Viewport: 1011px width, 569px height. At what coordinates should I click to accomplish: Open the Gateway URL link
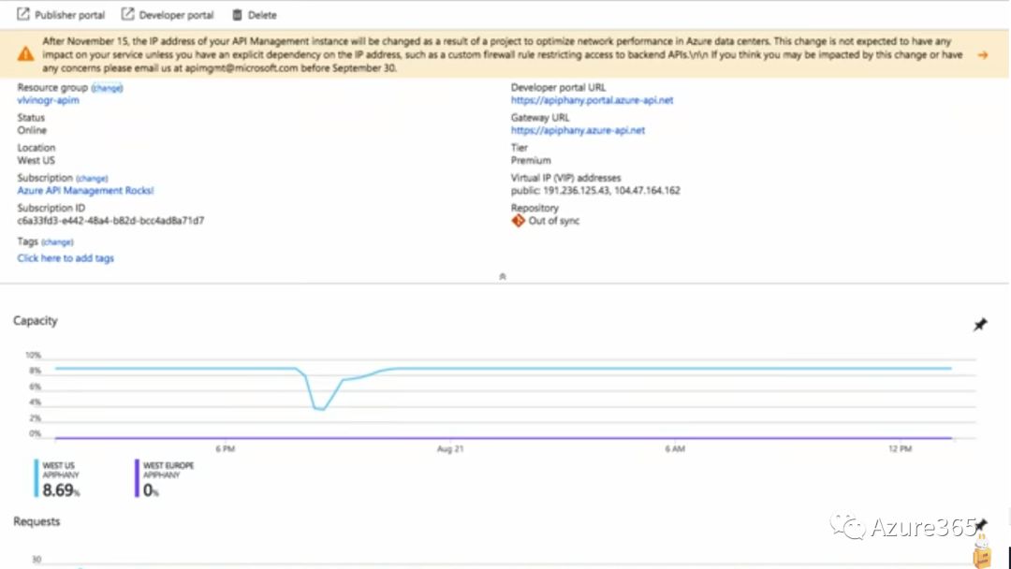tap(578, 131)
